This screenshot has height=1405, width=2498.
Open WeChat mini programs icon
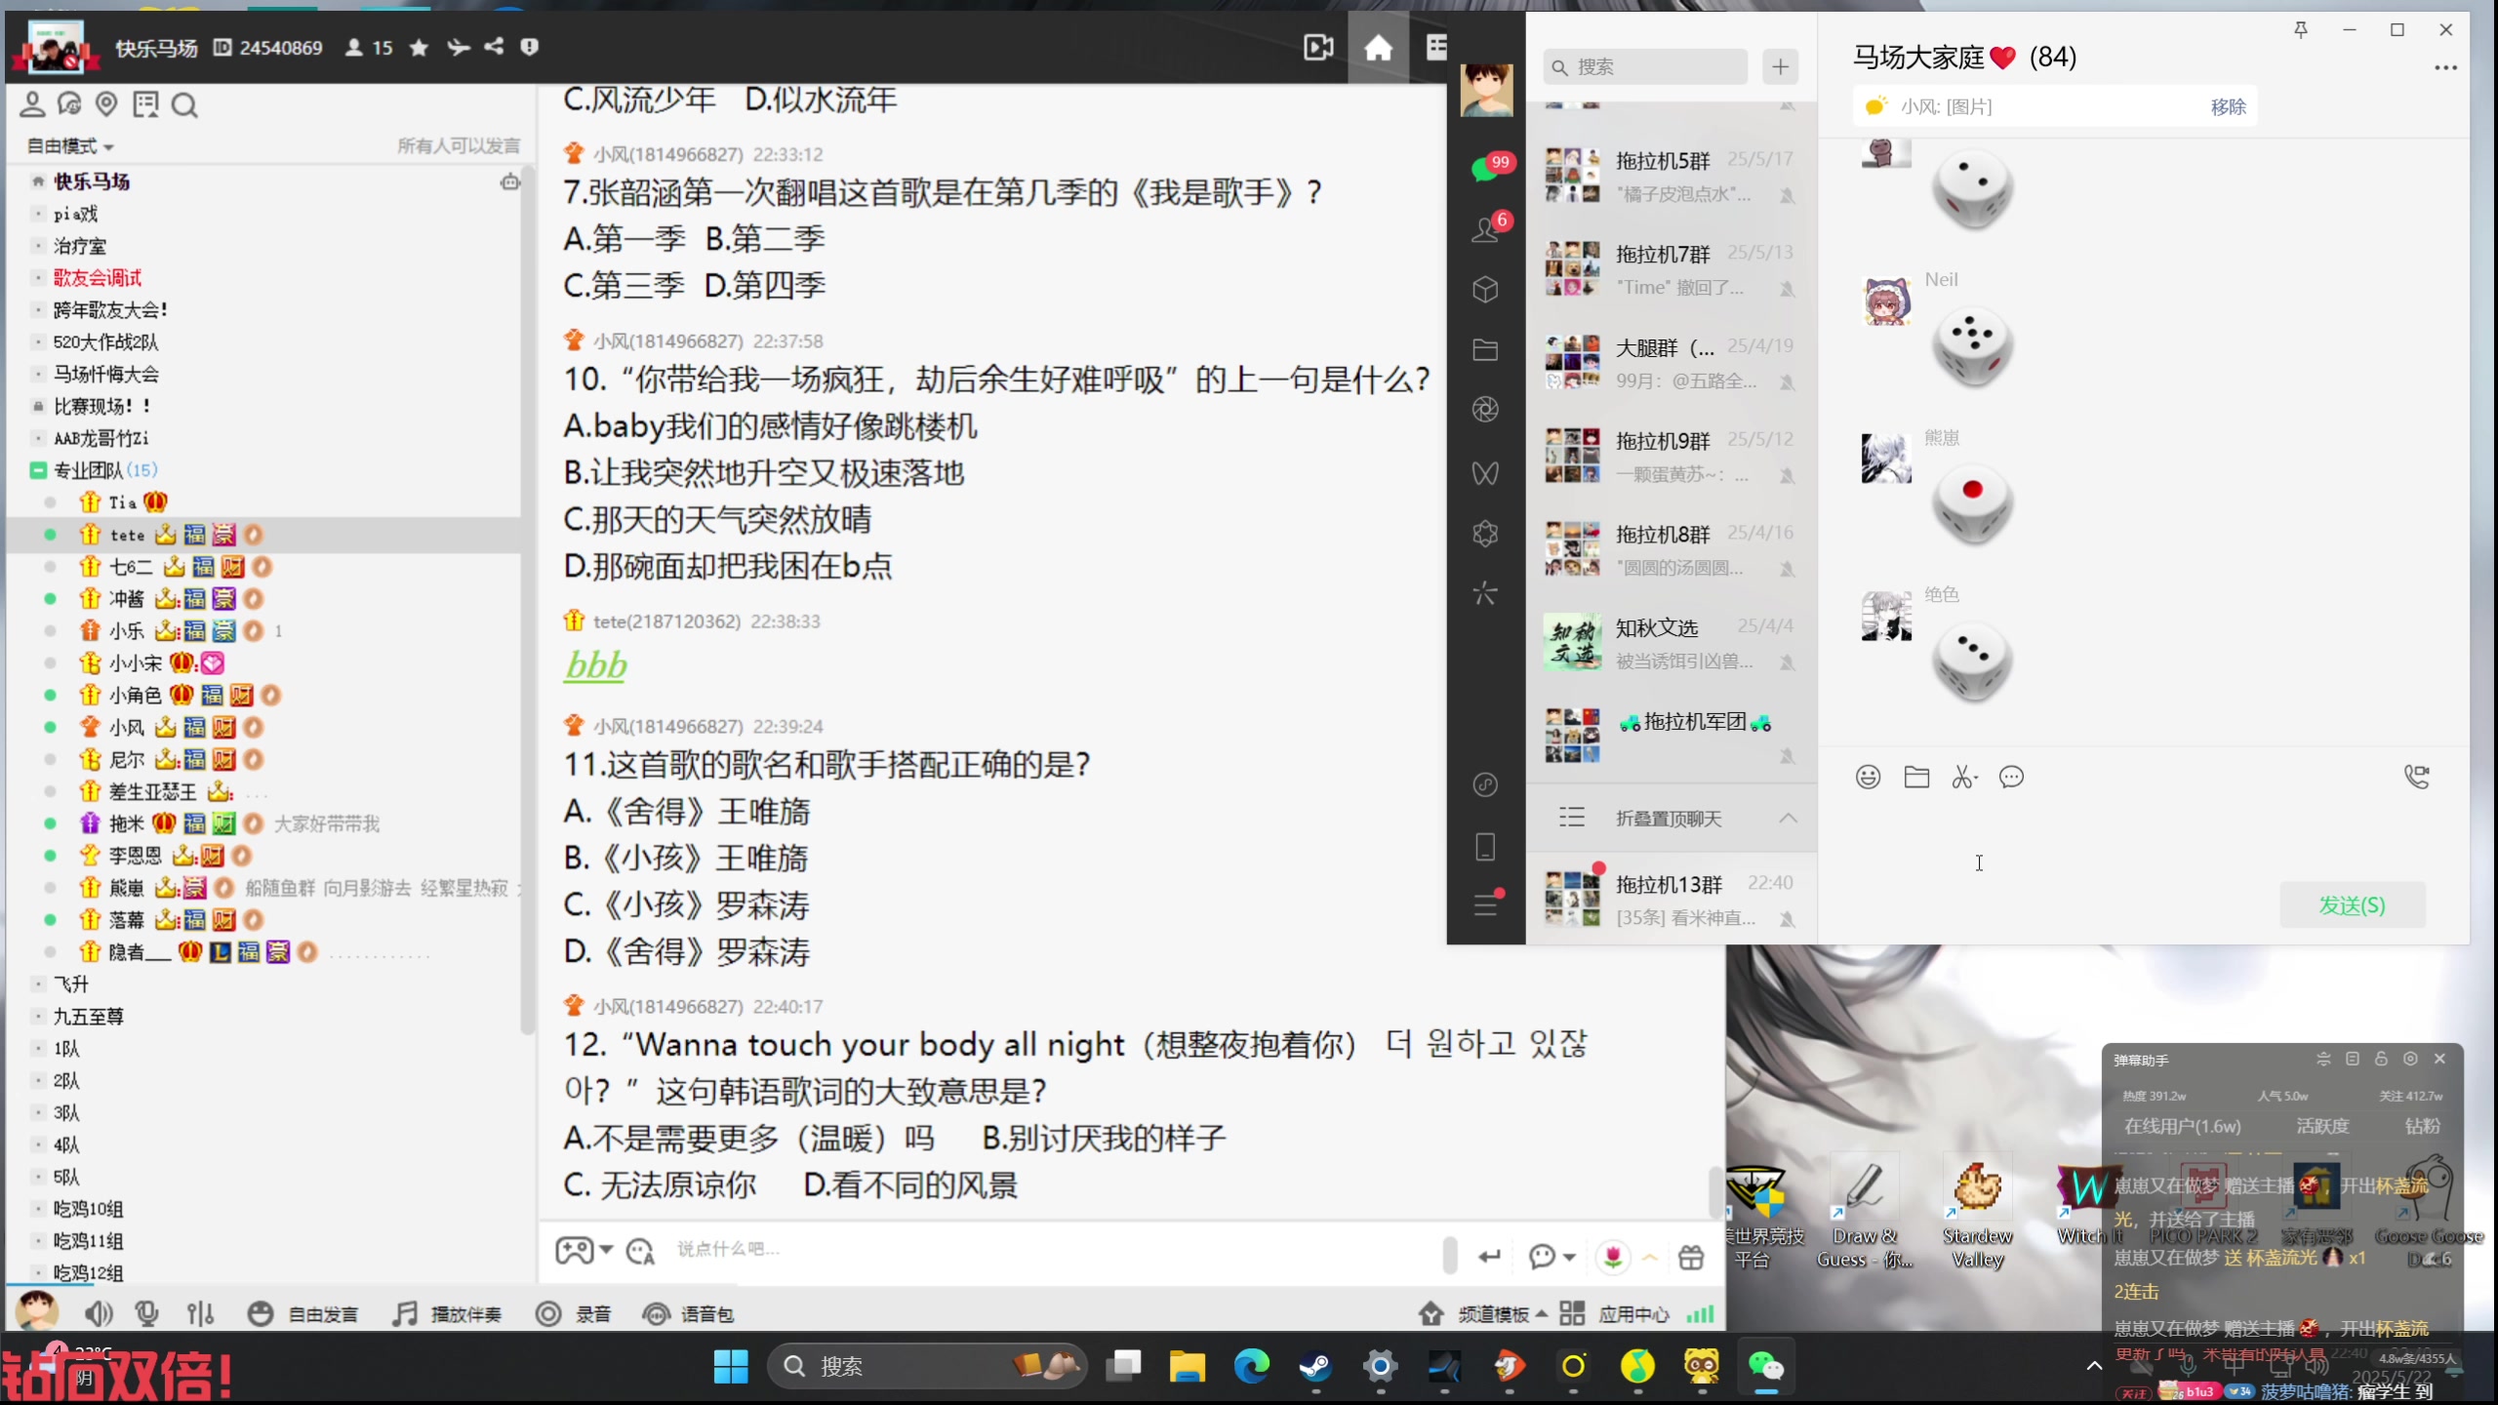point(1485,534)
